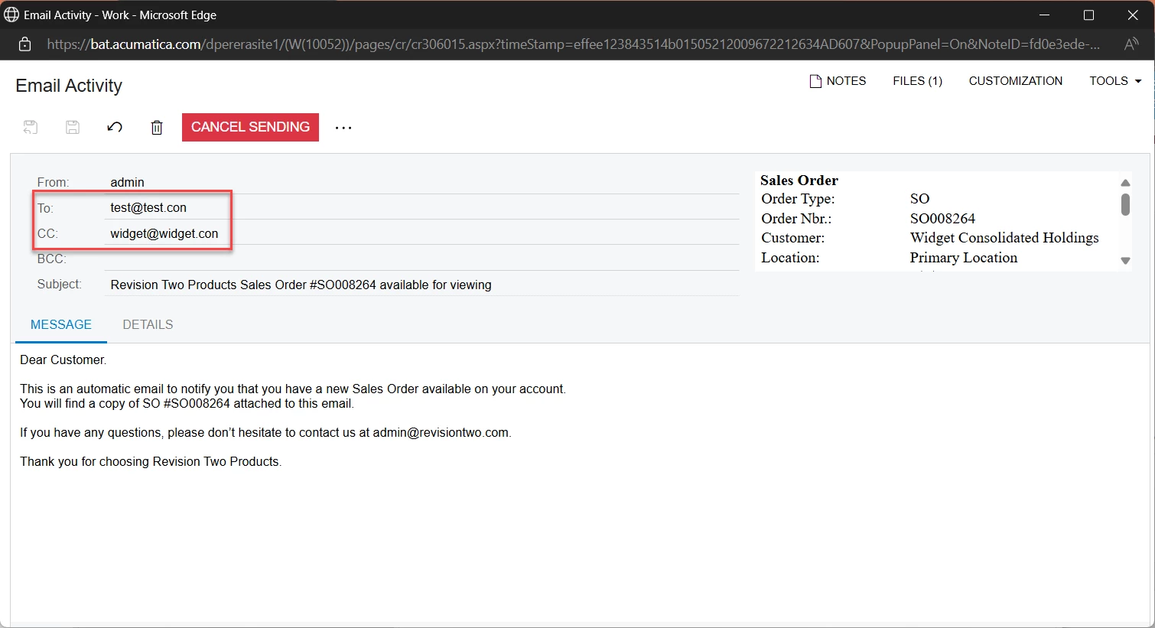Click the Thank you for choosing line

coord(151,461)
